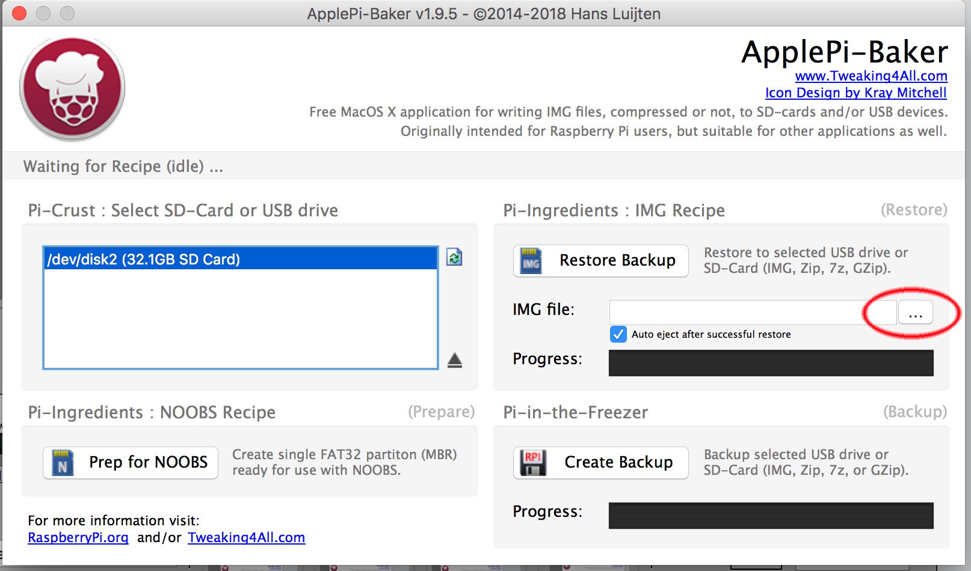This screenshot has height=571, width=971.
Task: Select /dev/disk2 32.1GB SD Card
Action: [x=241, y=259]
